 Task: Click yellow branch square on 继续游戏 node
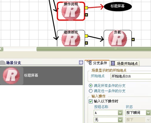(x=86, y=36)
